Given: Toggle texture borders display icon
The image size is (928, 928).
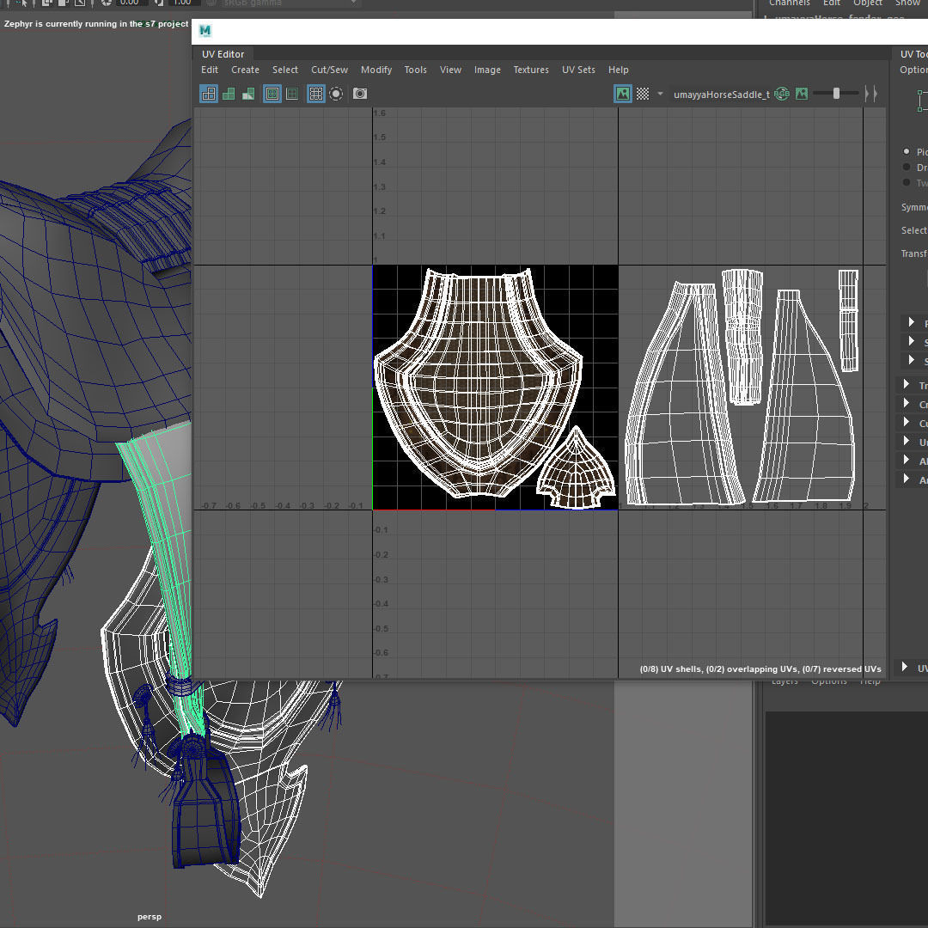Looking at the screenshot, I should [x=272, y=94].
